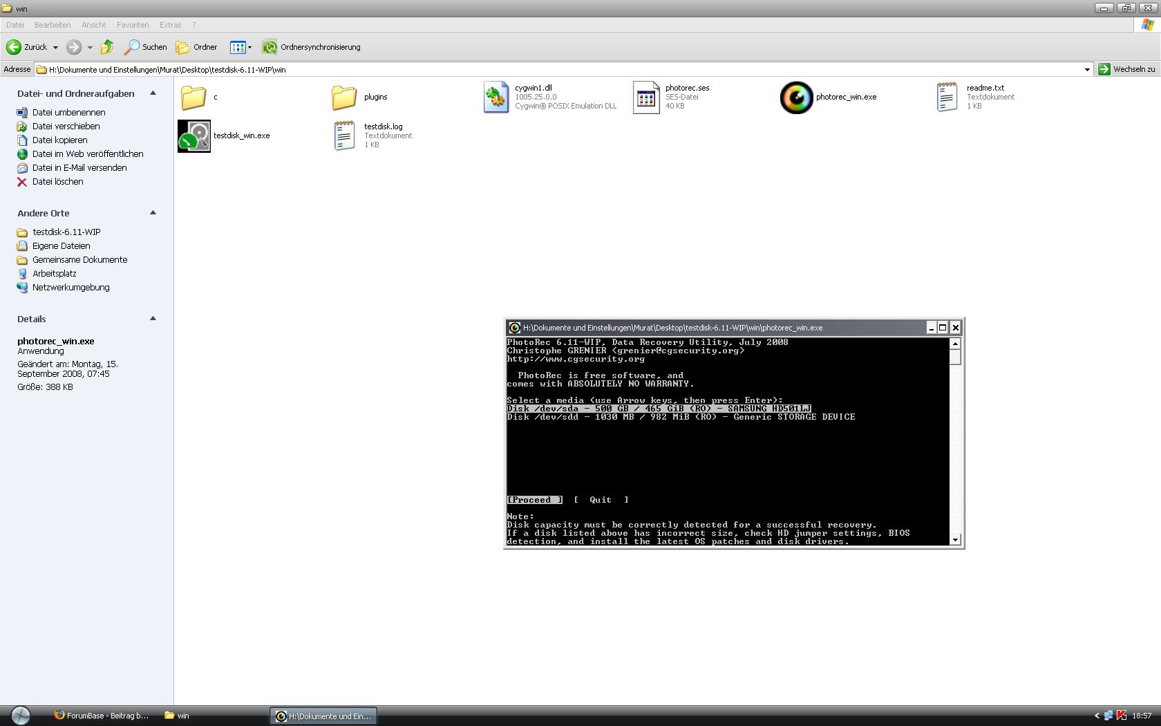This screenshot has width=1161, height=726.
Task: Click the 18:57 taskbar clock
Action: (x=1142, y=716)
